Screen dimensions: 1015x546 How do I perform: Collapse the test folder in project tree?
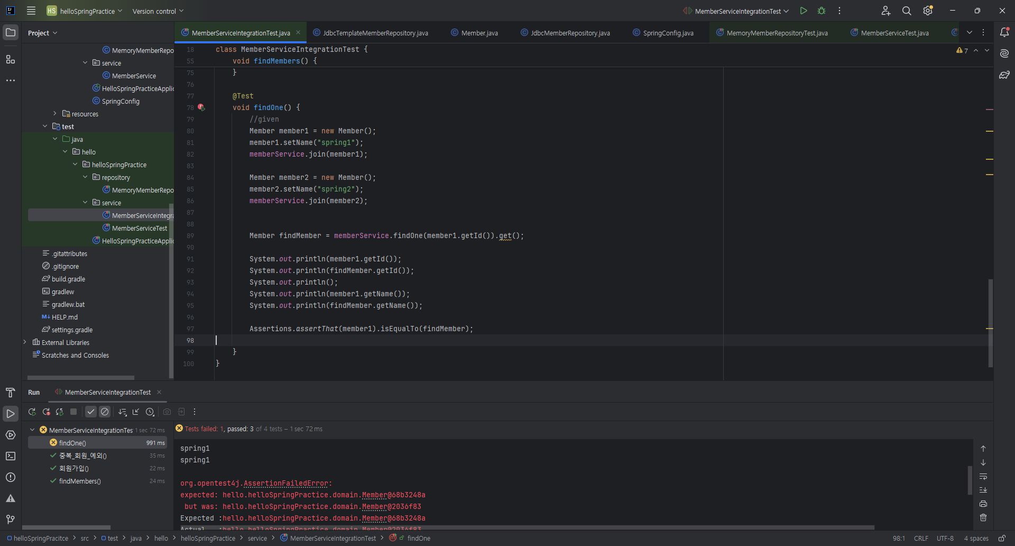coord(45,126)
